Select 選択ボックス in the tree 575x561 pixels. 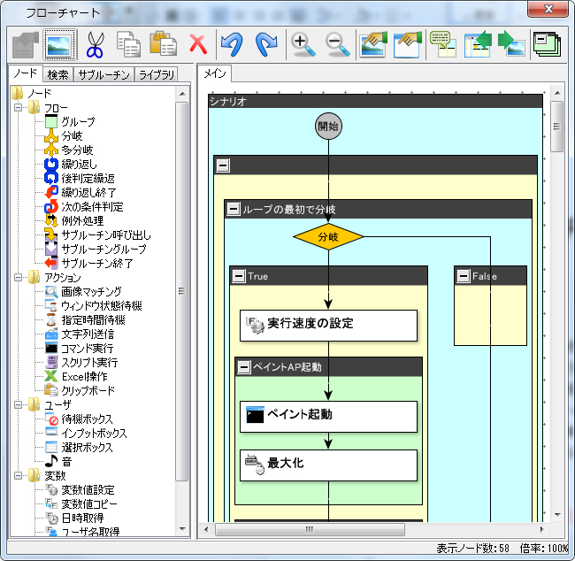[x=87, y=447]
